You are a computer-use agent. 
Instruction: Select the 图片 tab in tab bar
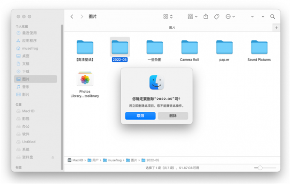click(172, 28)
